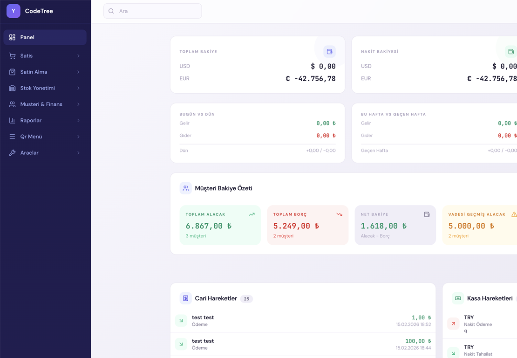Expand the Raporlar menu chevron
This screenshot has width=517, height=358.
[78, 120]
